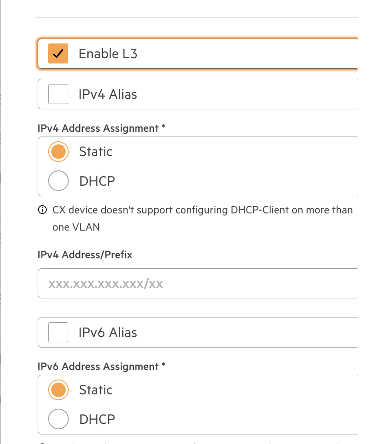
Task: Click the "Static" label in the IPv4 section
Action: [x=96, y=152]
